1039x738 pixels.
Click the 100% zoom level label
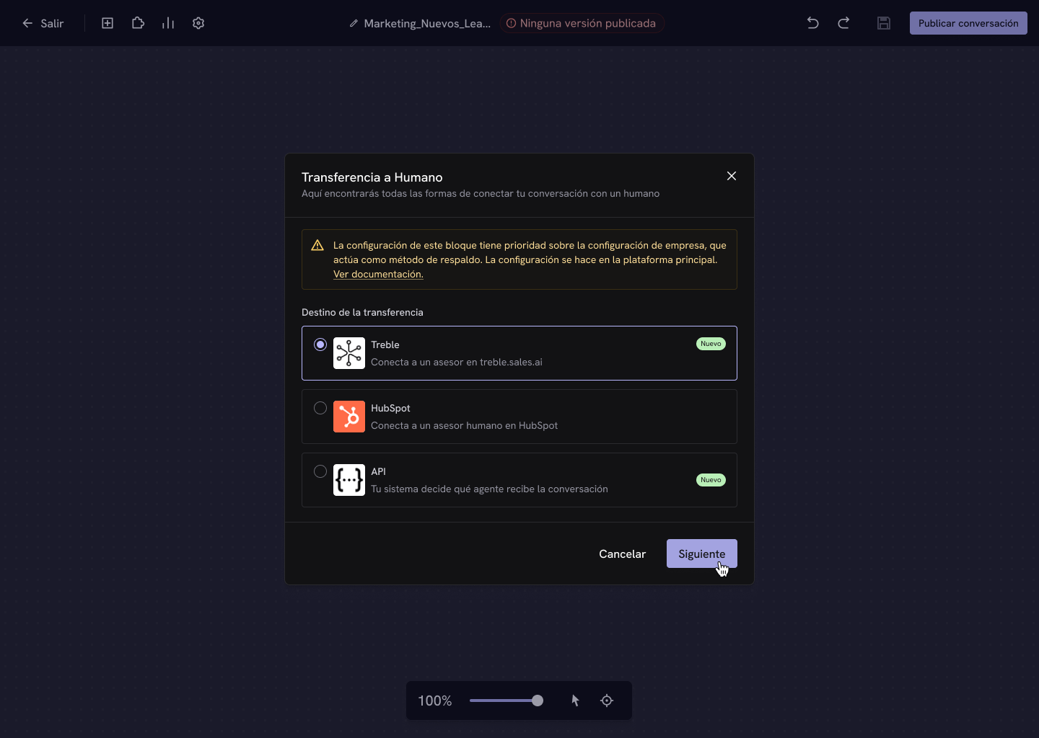(x=435, y=701)
